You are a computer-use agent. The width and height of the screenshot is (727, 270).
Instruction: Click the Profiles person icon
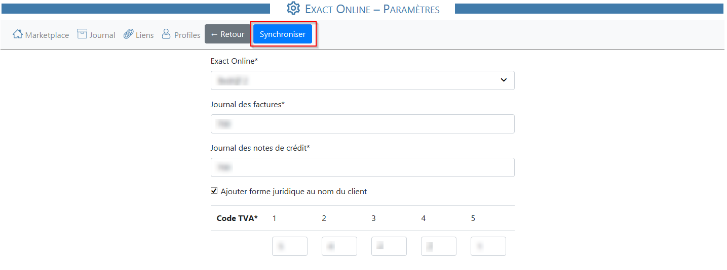tap(166, 34)
